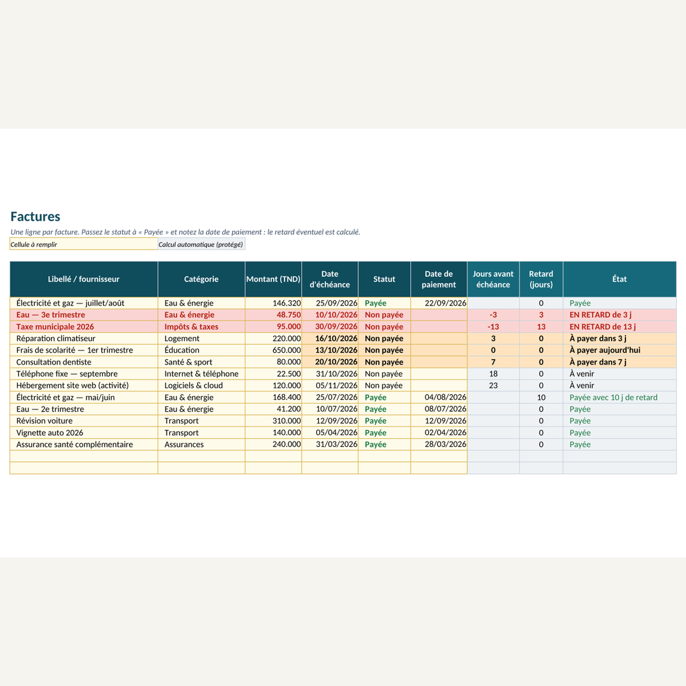Viewport: 686px width, 686px height.
Task: Select cell 'Assurance santé complémentaire'
Action: click(84, 444)
